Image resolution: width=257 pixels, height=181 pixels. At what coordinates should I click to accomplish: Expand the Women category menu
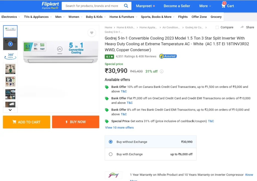[75, 17]
